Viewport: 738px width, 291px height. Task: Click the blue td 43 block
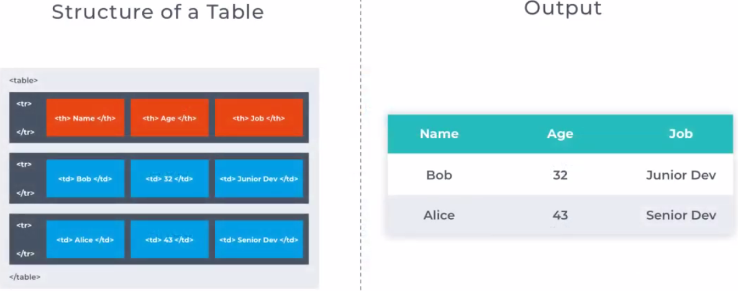[170, 240]
